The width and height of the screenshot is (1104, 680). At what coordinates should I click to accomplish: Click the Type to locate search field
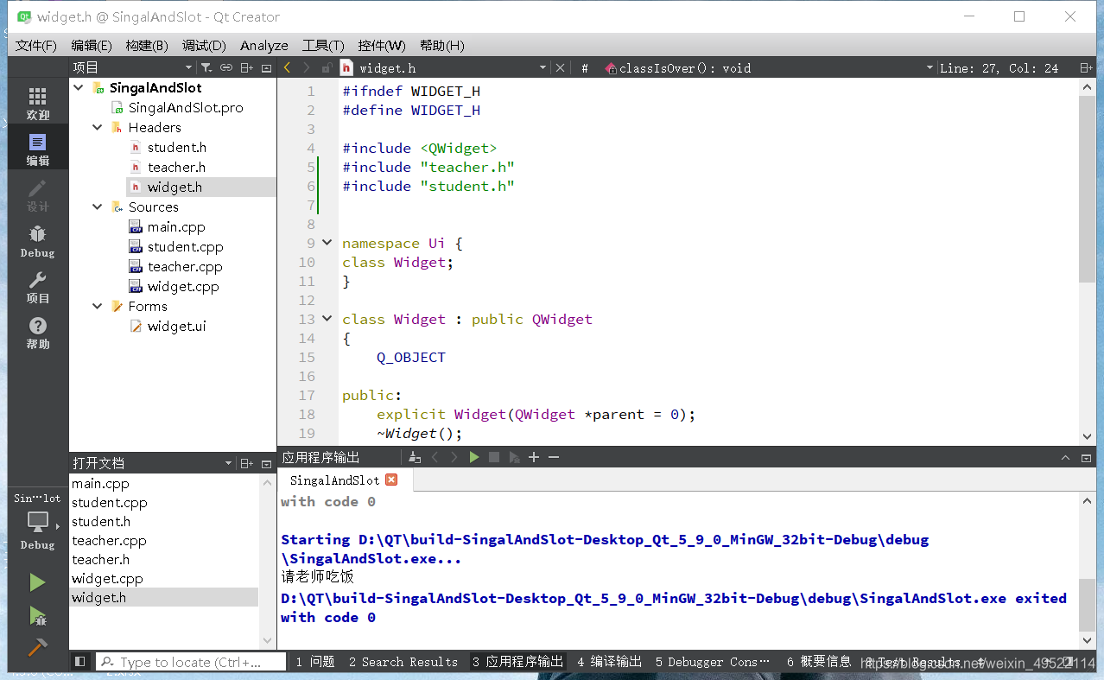coord(191,662)
